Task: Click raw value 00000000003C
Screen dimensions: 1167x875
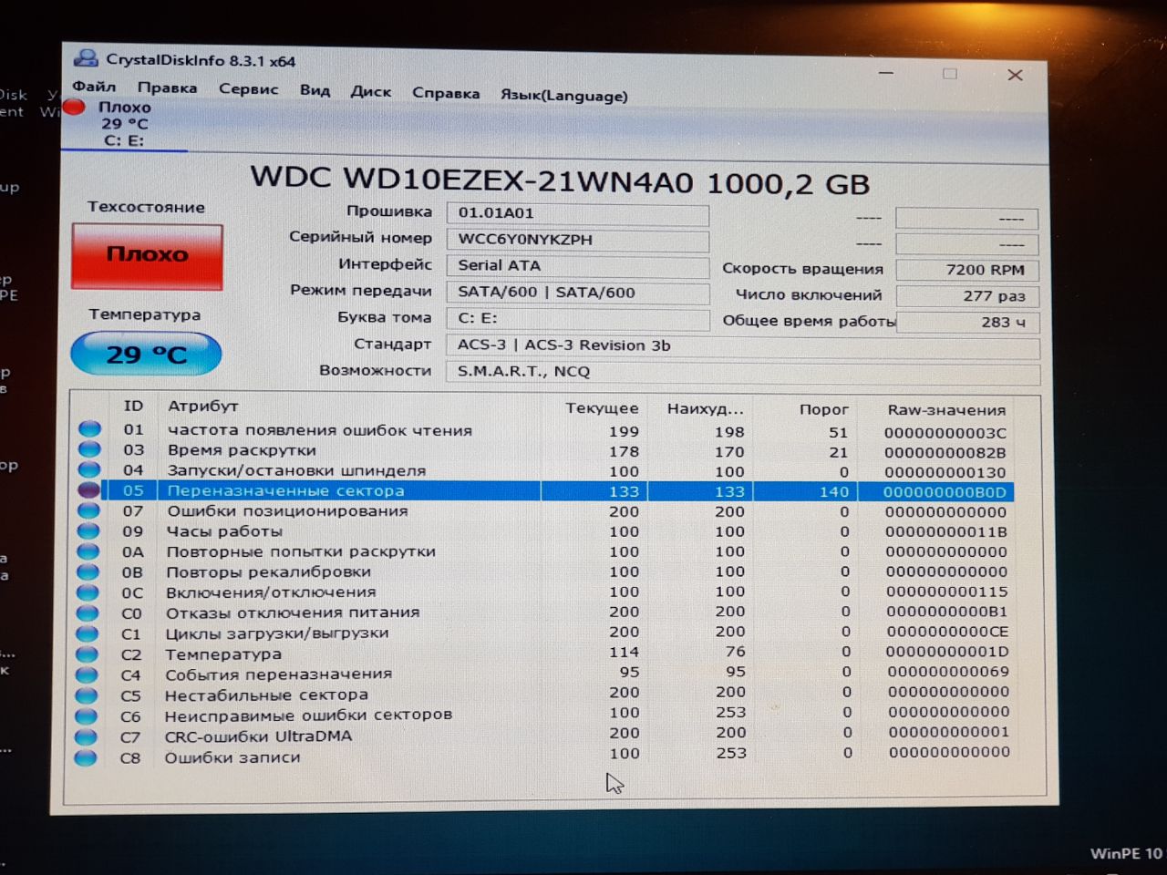Action: coord(945,433)
